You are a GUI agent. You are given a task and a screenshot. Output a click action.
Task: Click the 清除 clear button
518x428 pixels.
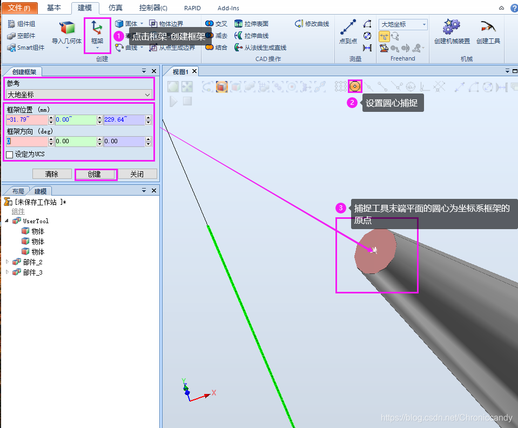point(52,174)
